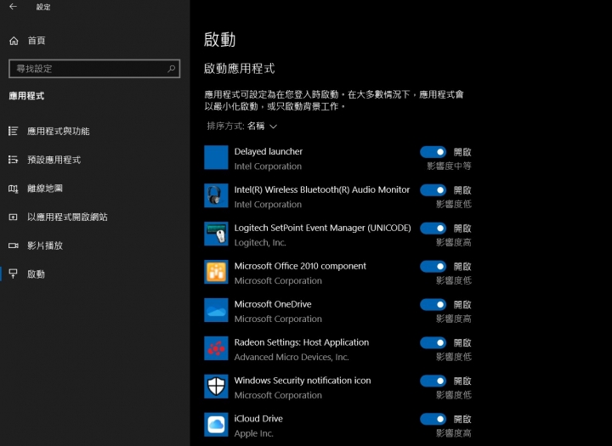Click 影響度中等 under Delayed launcher
This screenshot has width=612, height=446.
(449, 167)
